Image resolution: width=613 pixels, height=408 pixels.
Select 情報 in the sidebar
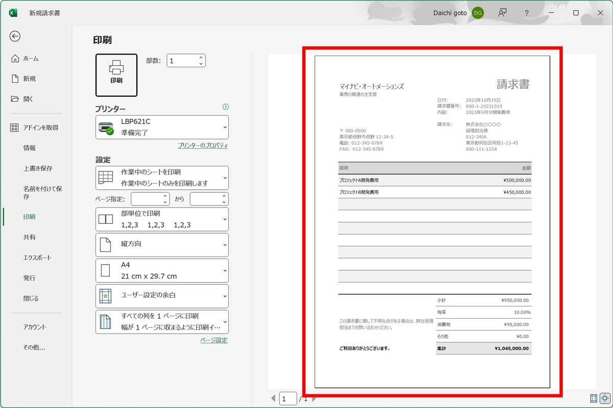(30, 148)
